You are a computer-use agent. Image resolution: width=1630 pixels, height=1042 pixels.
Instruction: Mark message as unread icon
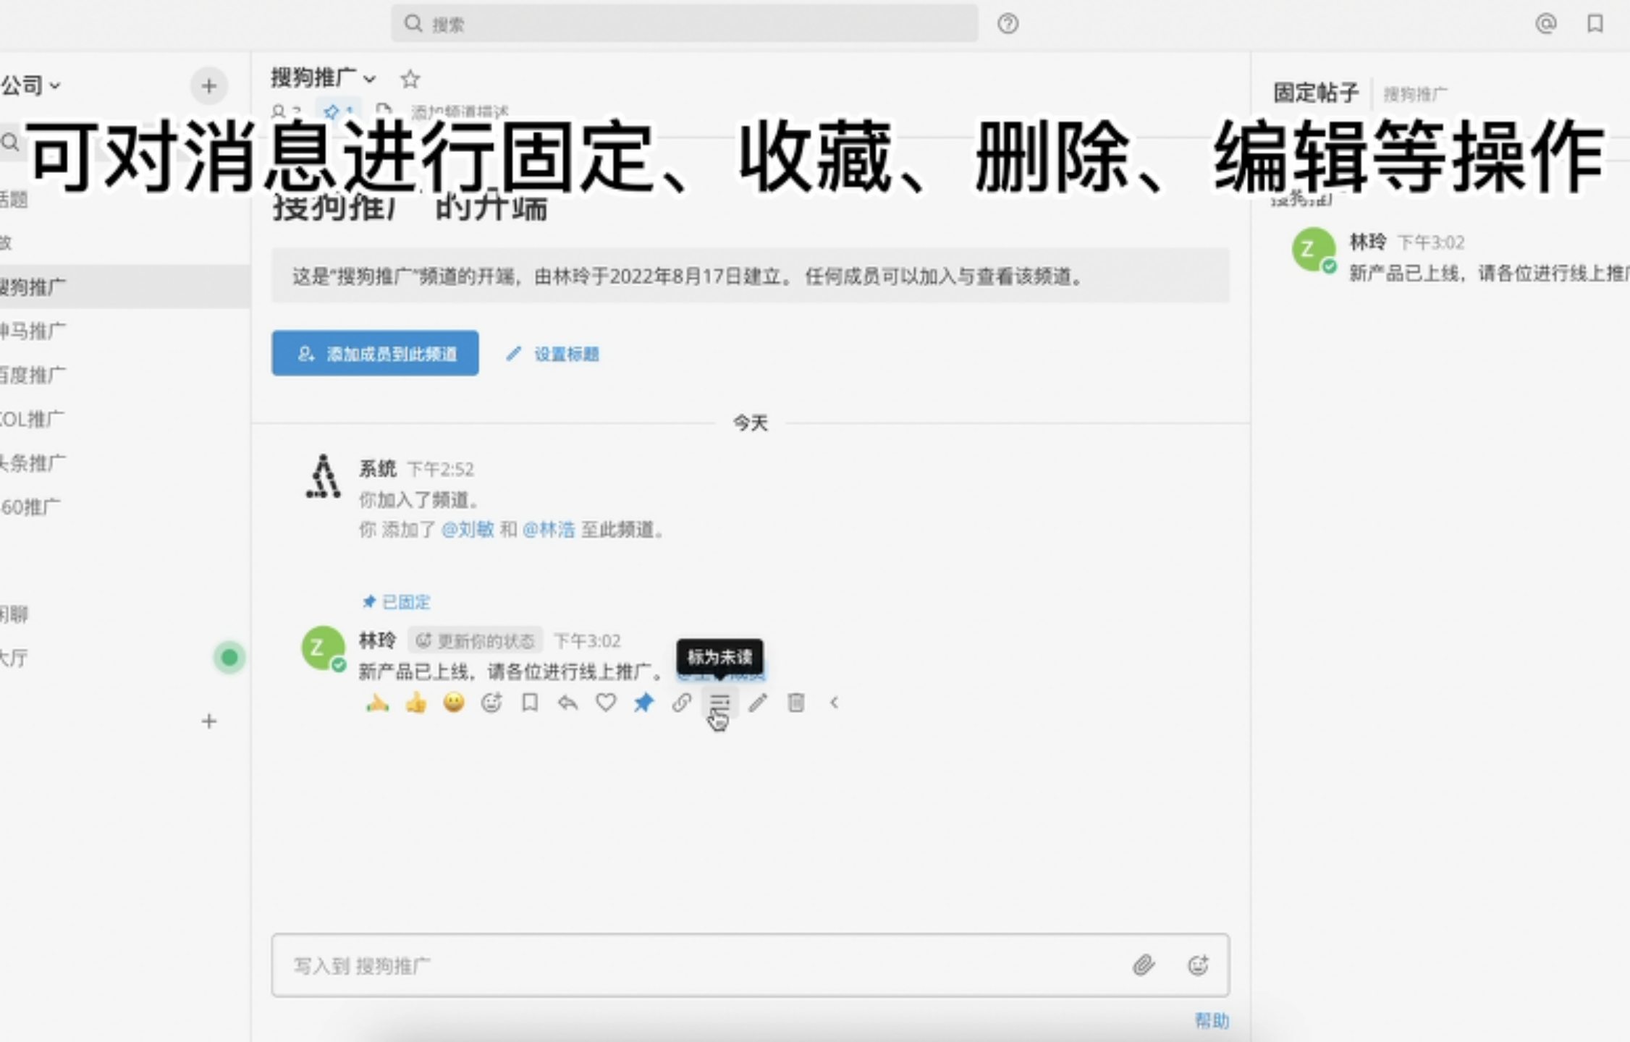pos(719,703)
